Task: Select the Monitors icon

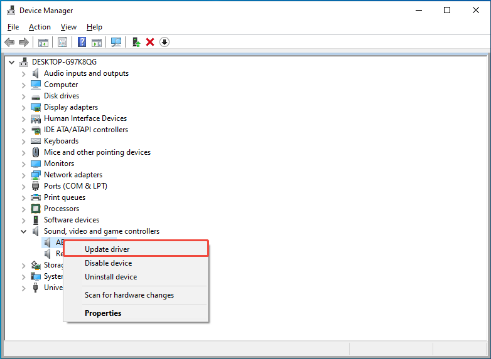Action: [x=36, y=164]
